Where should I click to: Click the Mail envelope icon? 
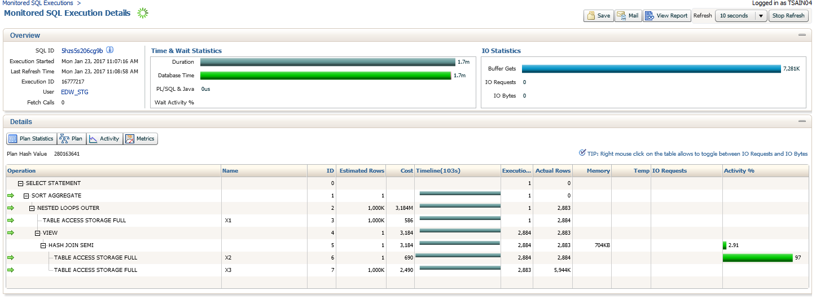pyautogui.click(x=621, y=16)
